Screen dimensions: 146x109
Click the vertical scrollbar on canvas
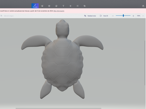pos(145,63)
